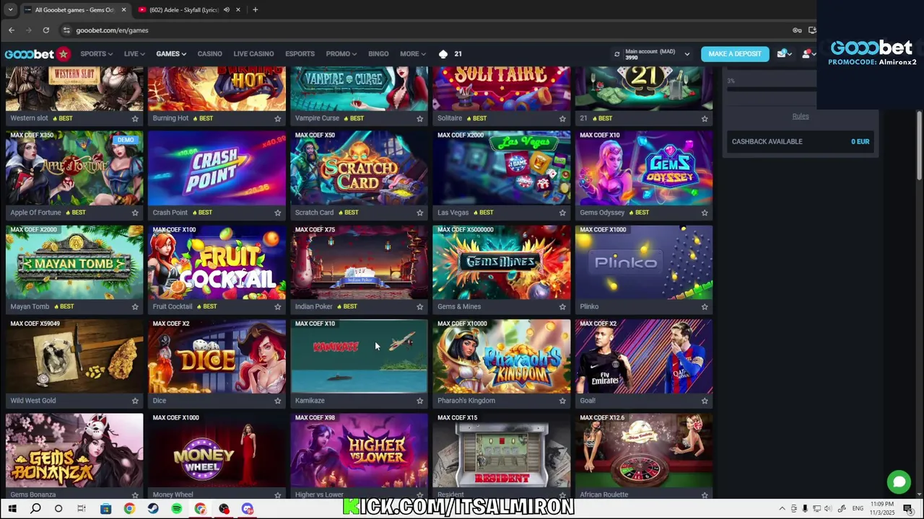Image resolution: width=924 pixels, height=519 pixels.
Task: Click the Crash Point game title link
Action: [x=170, y=213]
